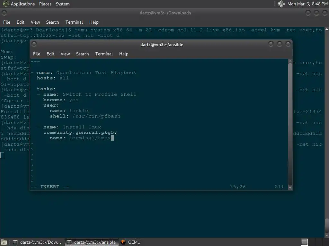Click the '15,26' cursor position indicator
Image resolution: width=329 pixels, height=246 pixels.
pyautogui.click(x=237, y=187)
